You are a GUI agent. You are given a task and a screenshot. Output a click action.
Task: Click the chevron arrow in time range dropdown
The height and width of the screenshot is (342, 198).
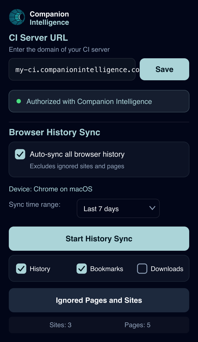[x=152, y=208]
